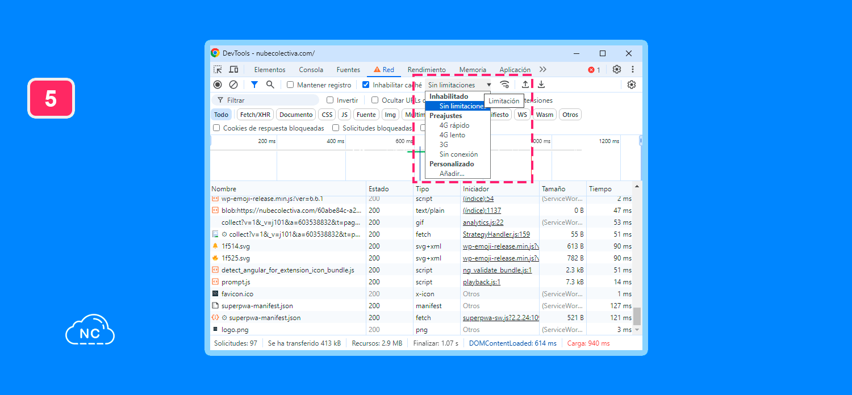852x395 pixels.
Task: Click the request list vertical scrollbar thumb
Action: (637, 316)
